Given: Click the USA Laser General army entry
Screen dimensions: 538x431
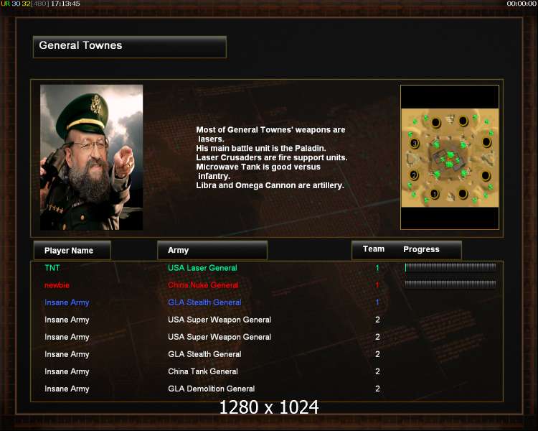Looking at the screenshot, I should 202,268.
